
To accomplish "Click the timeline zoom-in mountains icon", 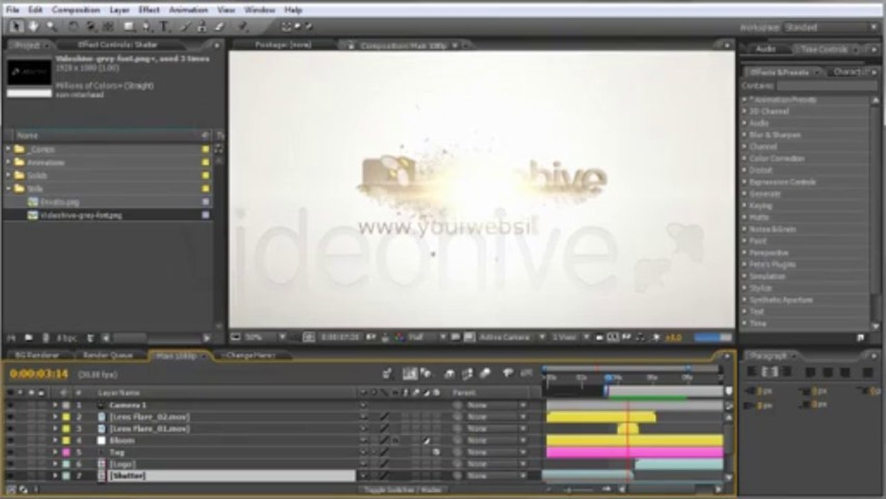I will (x=606, y=489).
